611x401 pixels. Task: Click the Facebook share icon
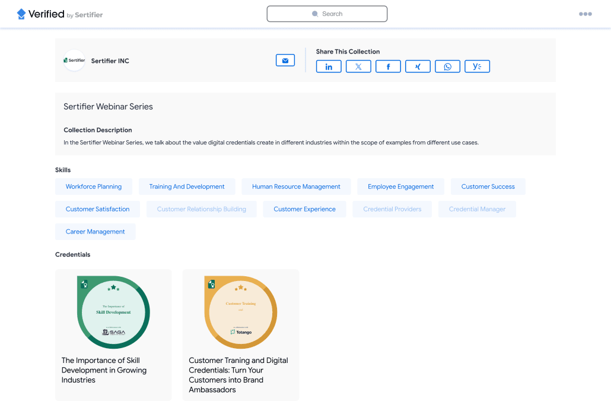pos(388,67)
